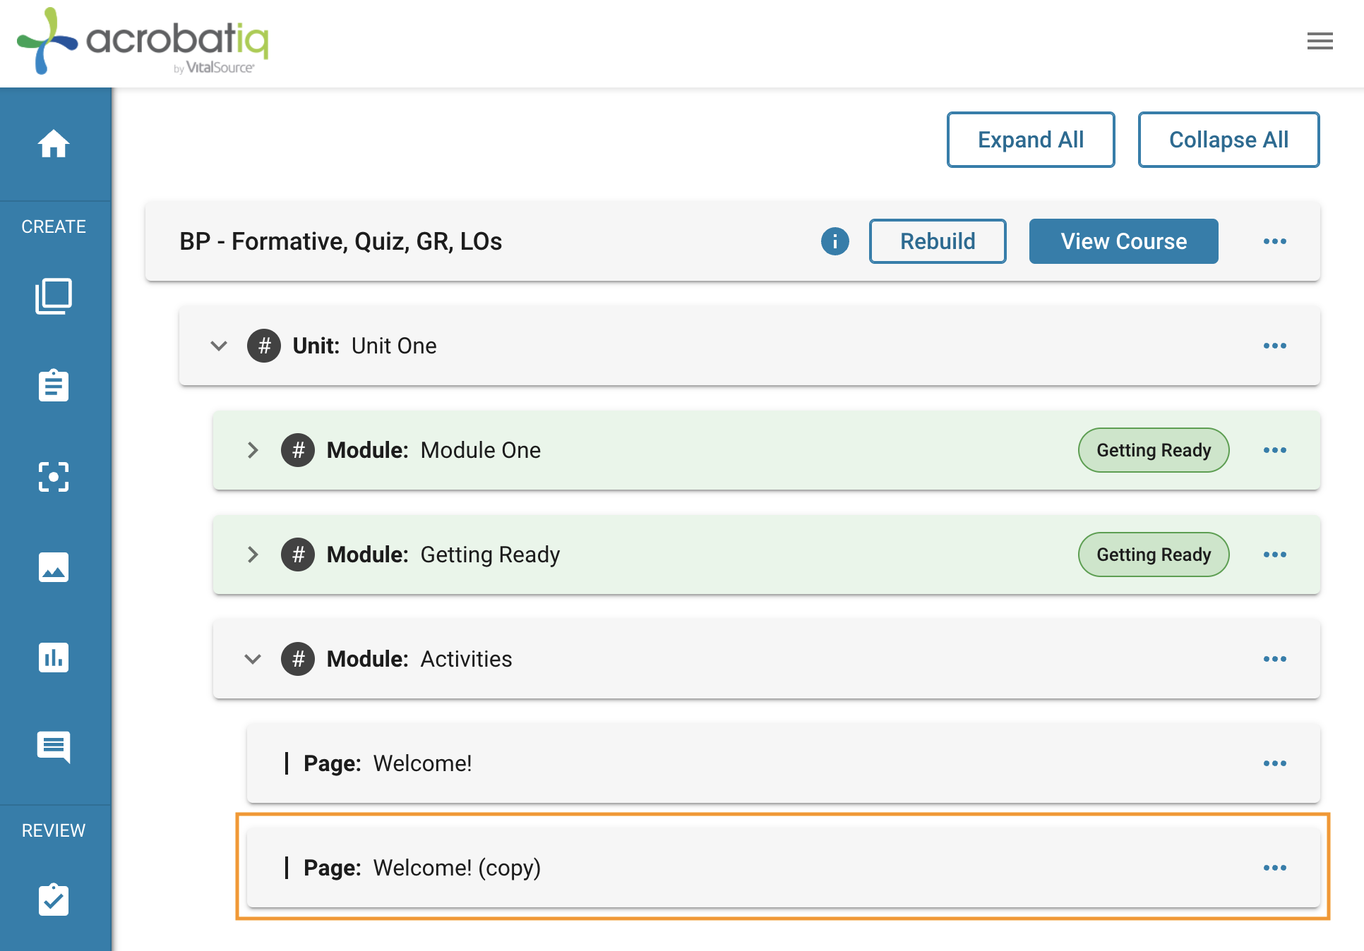This screenshot has width=1364, height=951.
Task: Expand the Getting Ready module chevron
Action: [253, 555]
